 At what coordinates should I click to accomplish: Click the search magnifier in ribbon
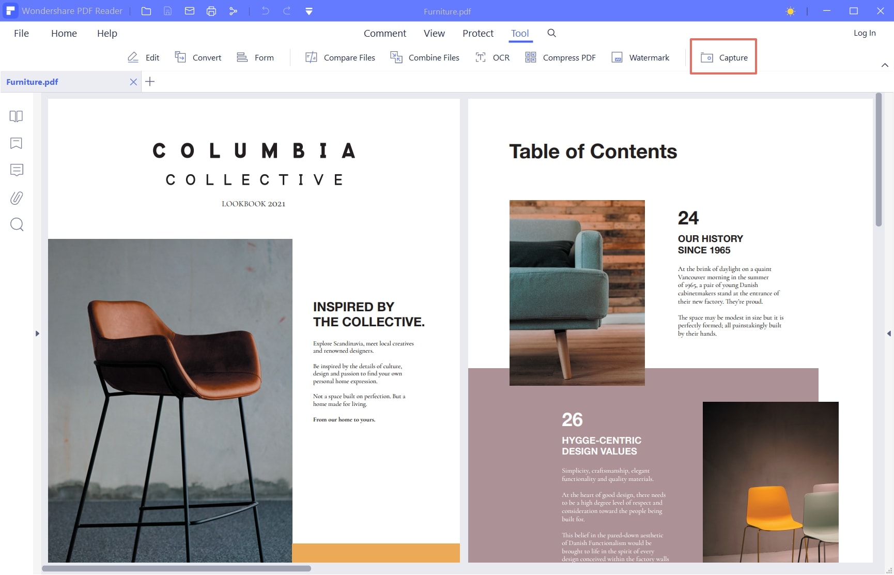pos(551,33)
